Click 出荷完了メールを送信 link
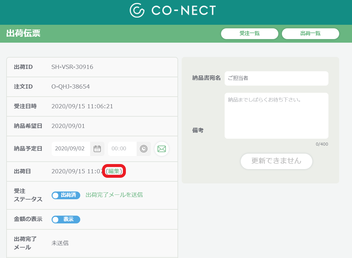This screenshot has width=352, height=258. (x=114, y=195)
